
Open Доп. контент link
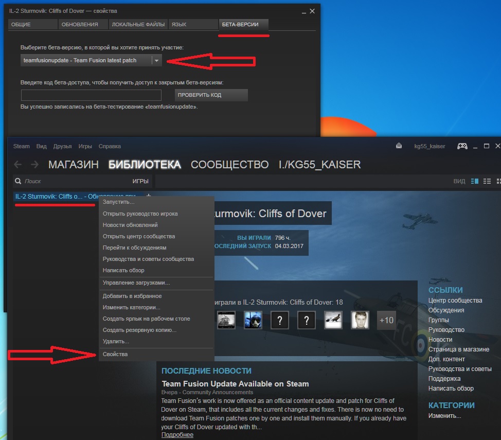[446, 359]
